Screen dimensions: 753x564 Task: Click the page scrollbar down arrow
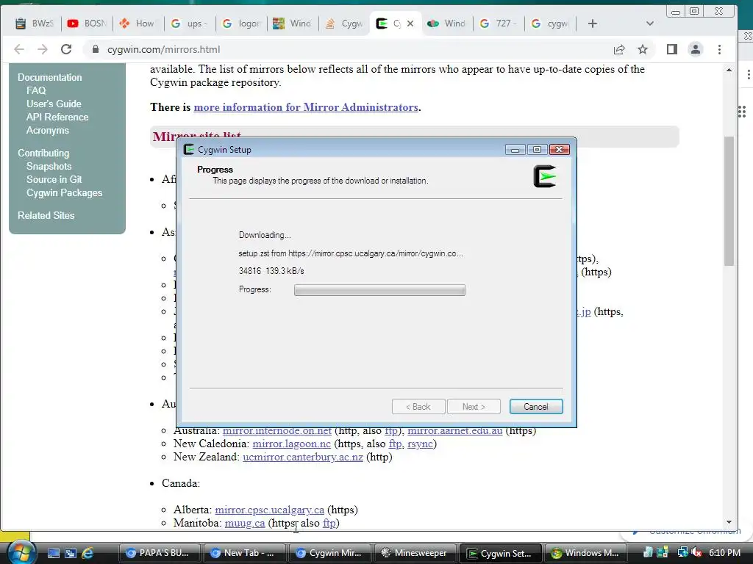[729, 522]
